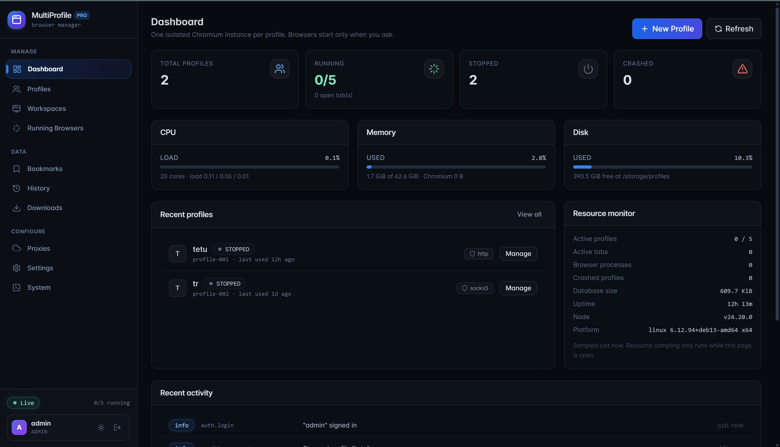Click the "0 open tab(s)" text
780x447 pixels.
coord(333,95)
